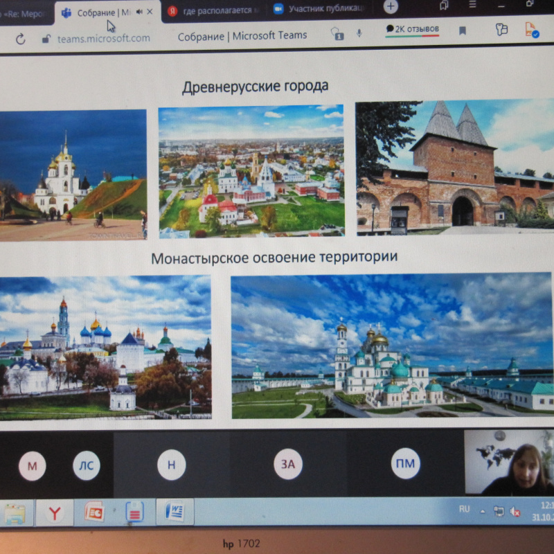Open File Explorer from the taskbar
The height and width of the screenshot is (554, 554).
pos(15,513)
